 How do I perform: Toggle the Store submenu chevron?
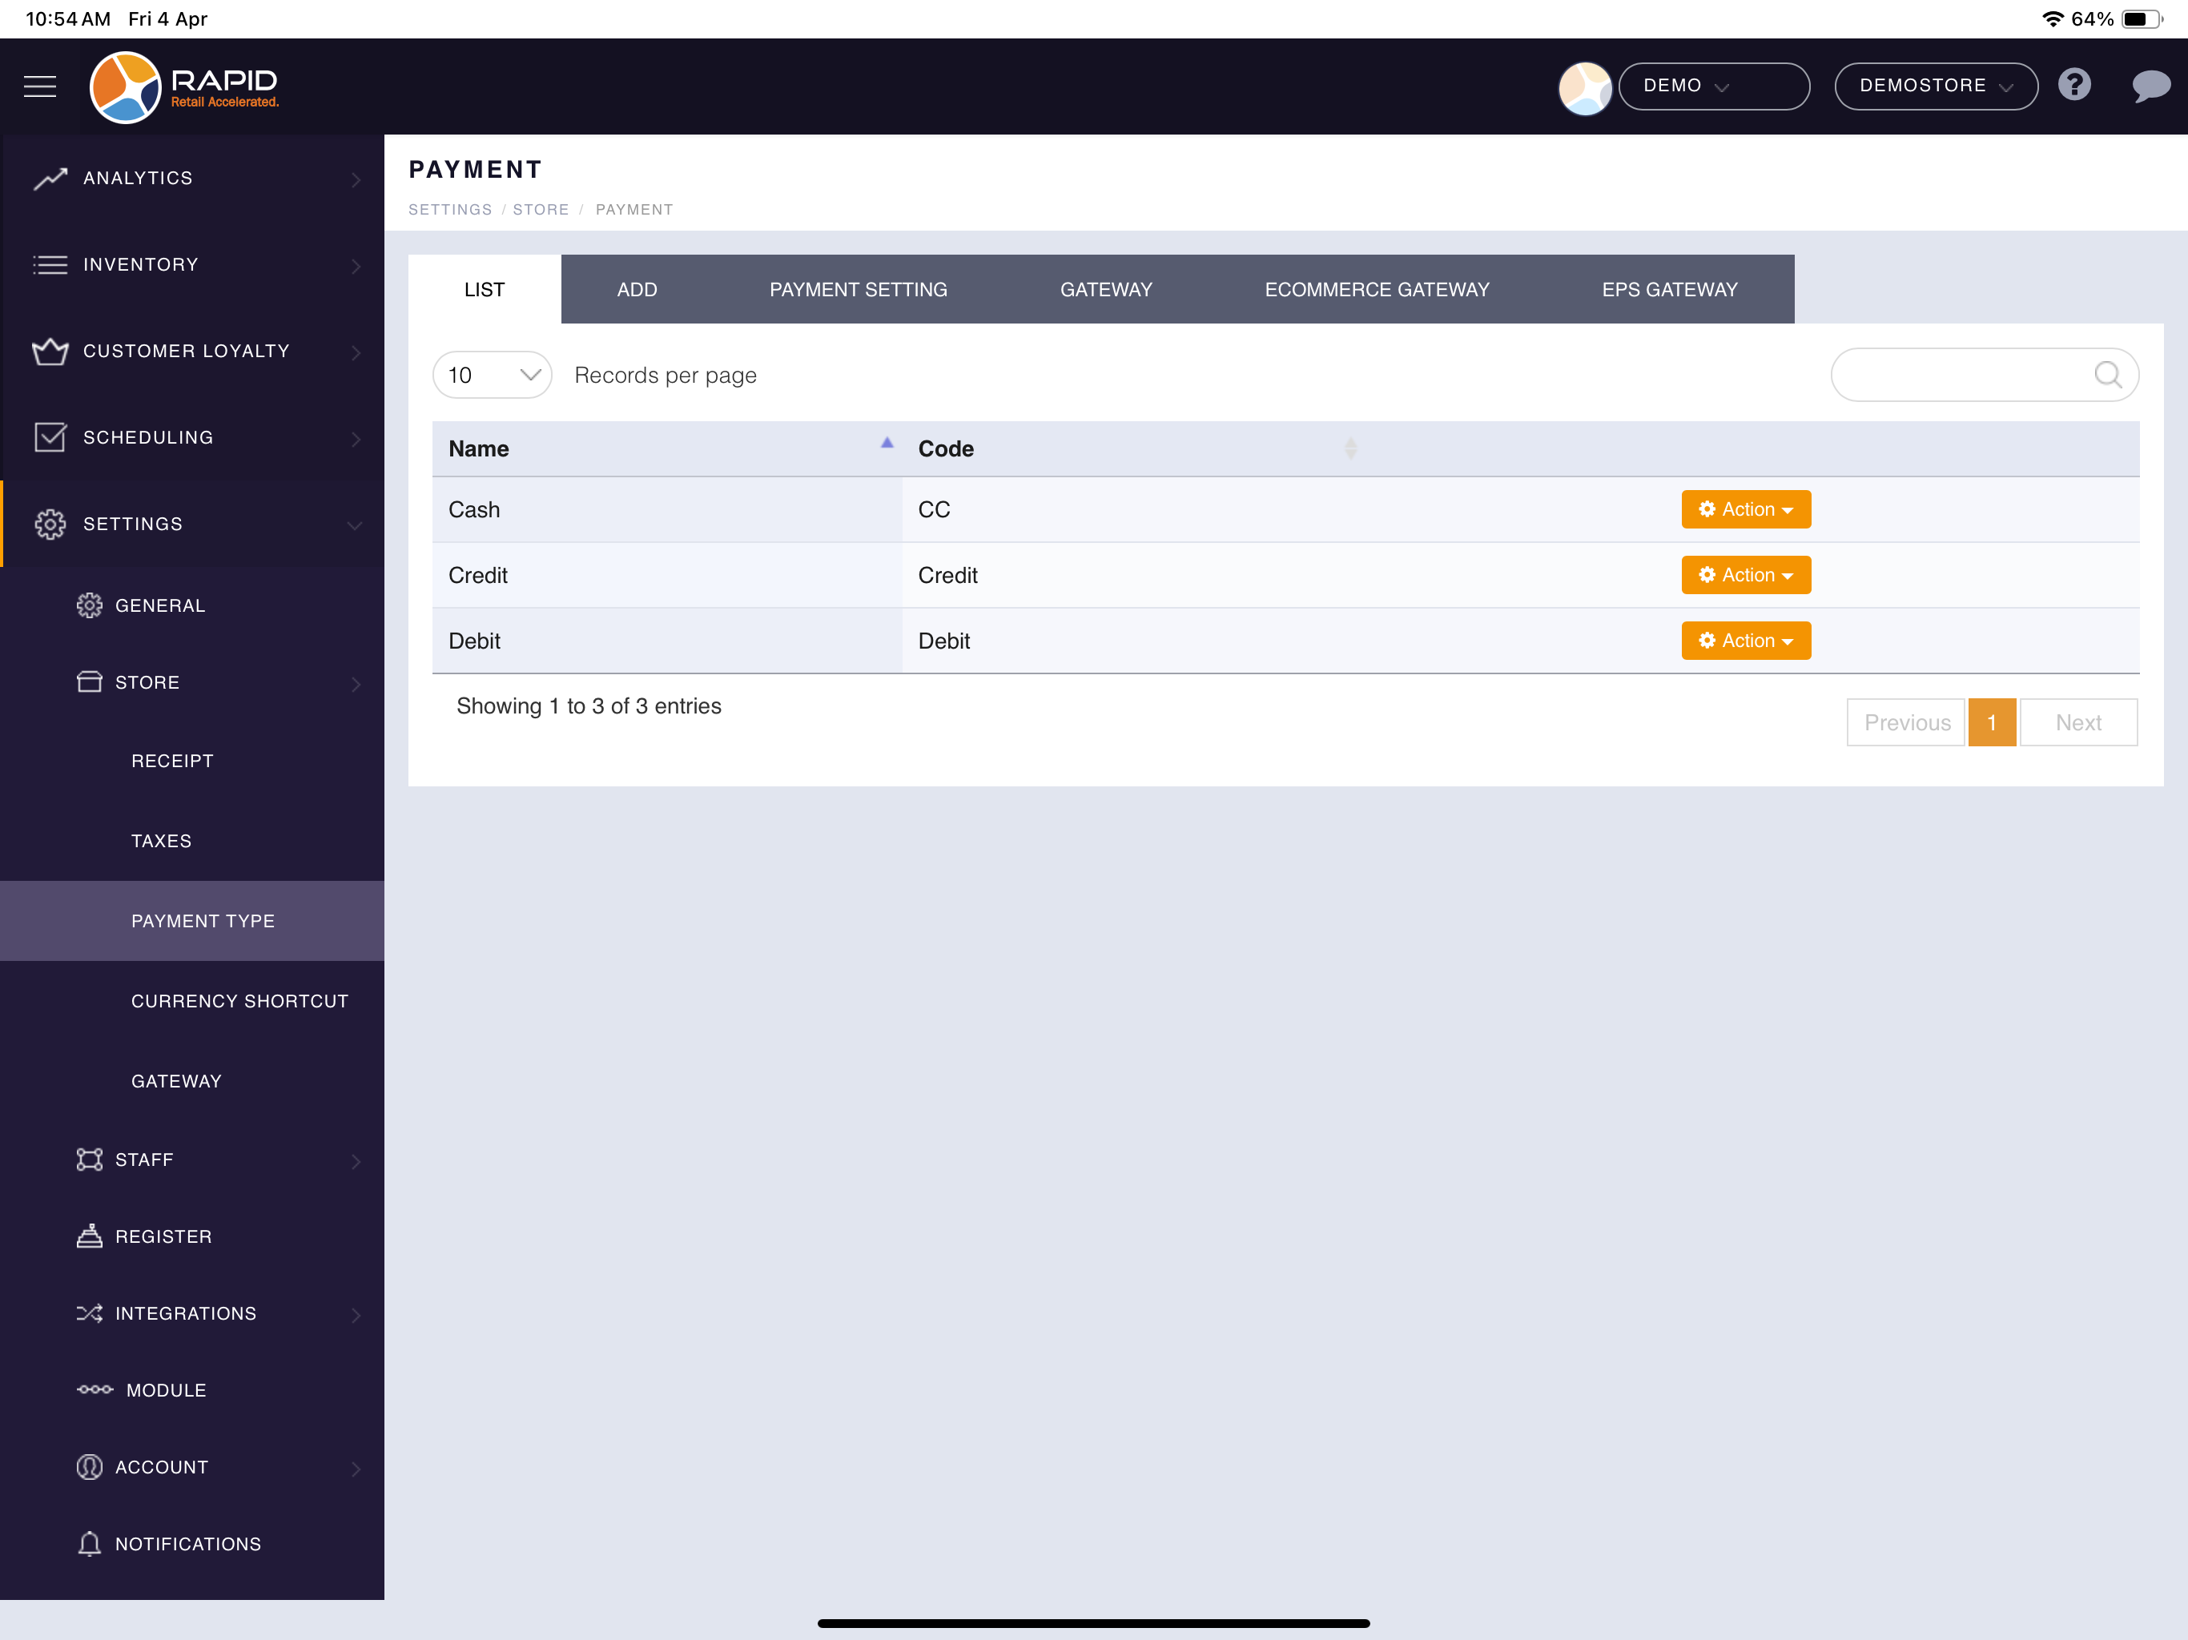(356, 684)
